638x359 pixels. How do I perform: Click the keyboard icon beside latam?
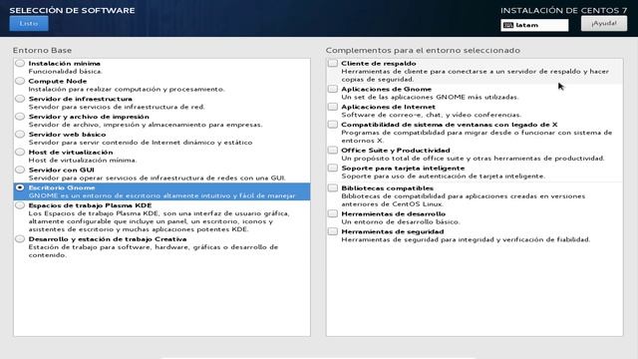click(x=508, y=25)
